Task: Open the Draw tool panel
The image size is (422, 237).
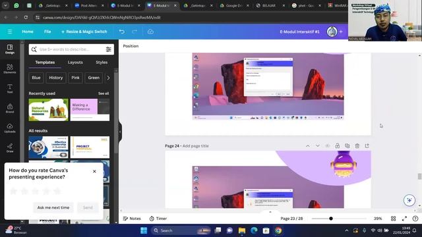Action: [x=10, y=147]
